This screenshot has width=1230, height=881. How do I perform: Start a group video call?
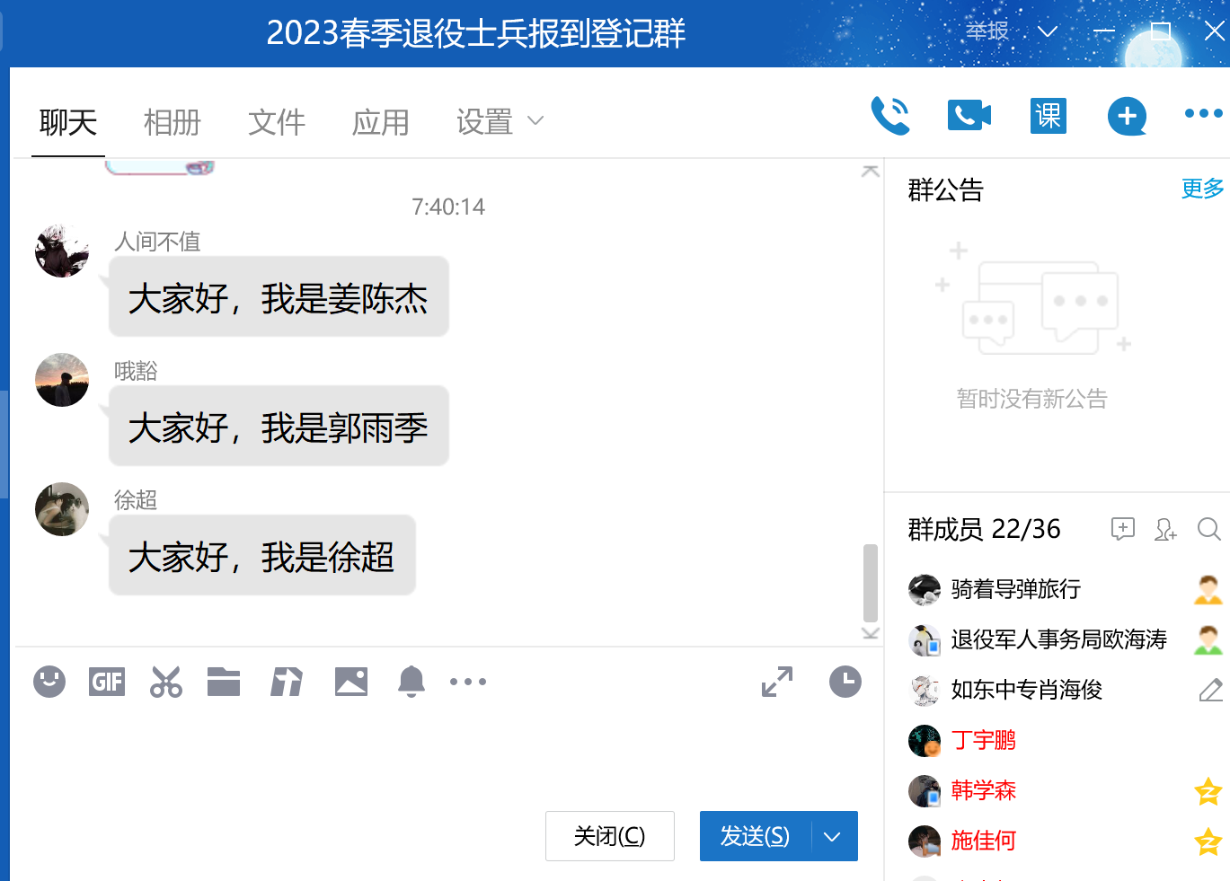tap(969, 116)
